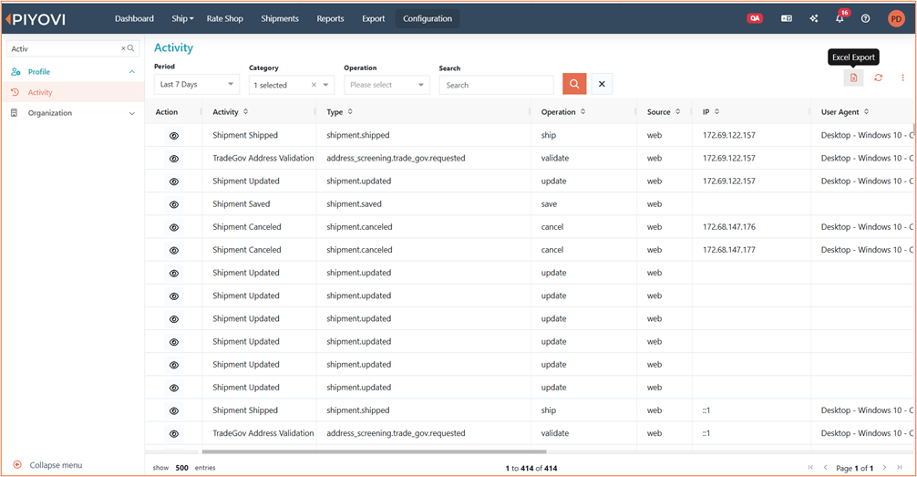View Shipment Canceled row with IP 172.68.147.177
Screen dimensions: 917x477
[174, 251]
